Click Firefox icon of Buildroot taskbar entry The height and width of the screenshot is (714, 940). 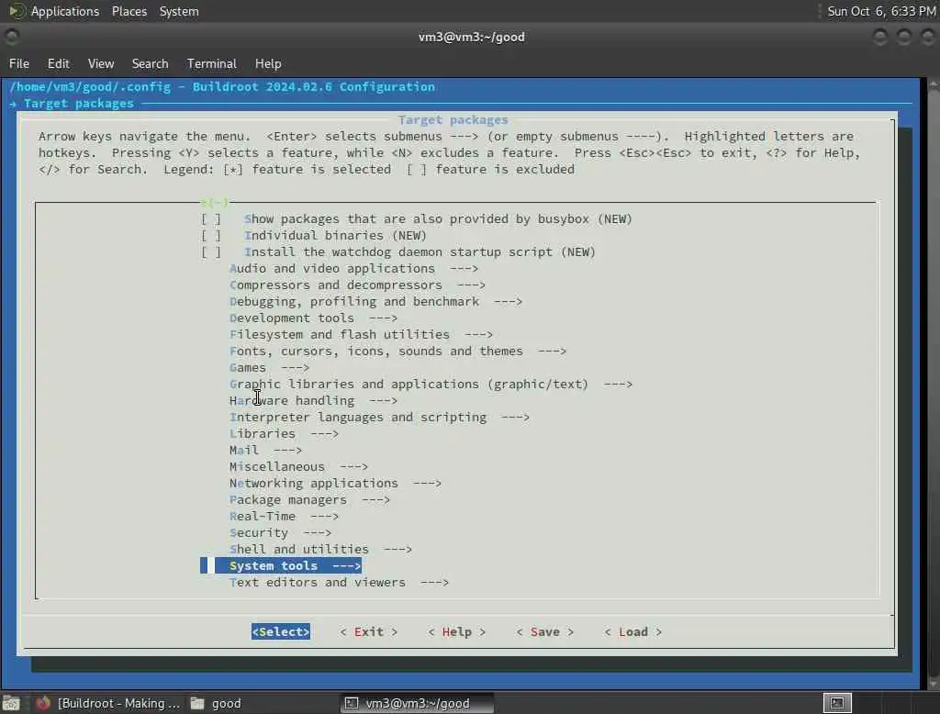point(42,703)
